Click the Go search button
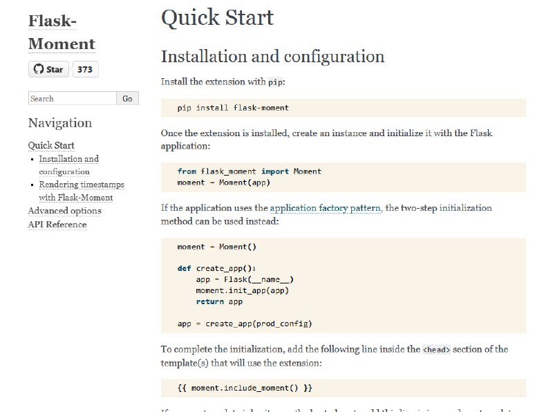The height and width of the screenshot is (412, 553). pos(127,98)
